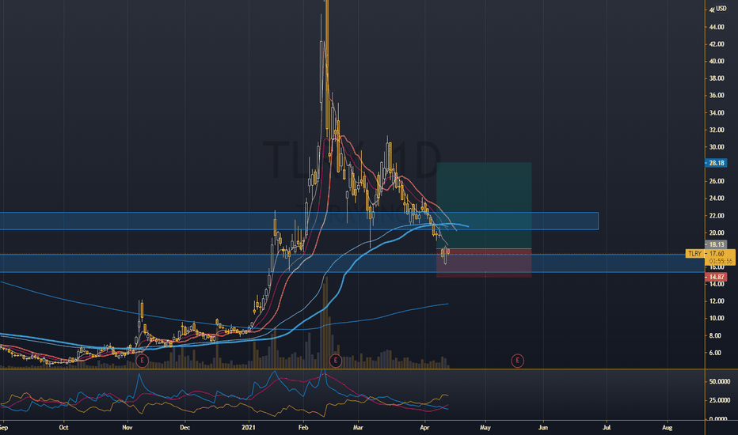Viewport: 738px width, 435px height.
Task: Click the yellow TLRY 17.60 last price label
Action: pos(709,253)
